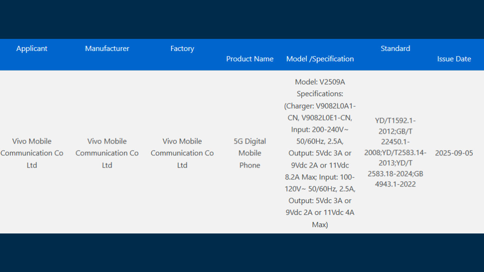Screen dimensions: 484x272
Task: Click the Input: 200-240V~ specification line
Action: [320, 130]
